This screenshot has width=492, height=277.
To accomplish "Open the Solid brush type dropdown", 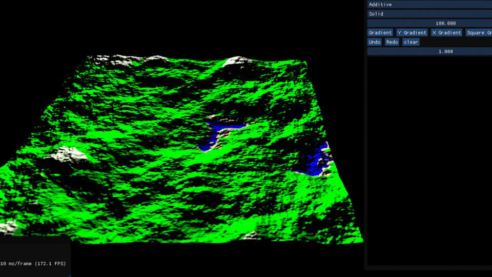I will (x=429, y=14).
